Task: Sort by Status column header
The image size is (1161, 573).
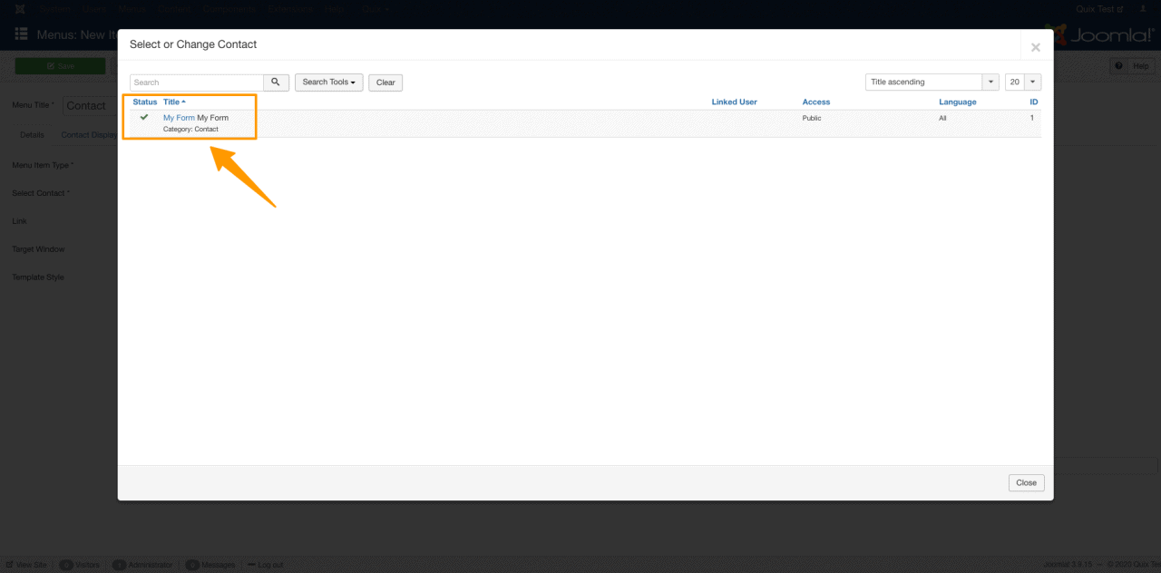Action: point(145,102)
